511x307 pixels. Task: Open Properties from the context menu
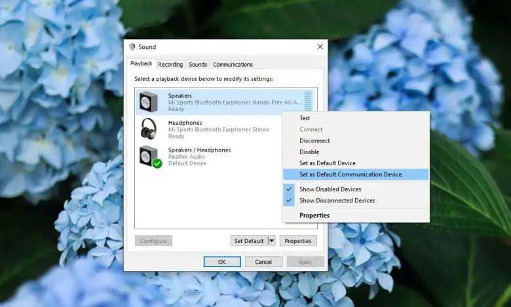356,216
